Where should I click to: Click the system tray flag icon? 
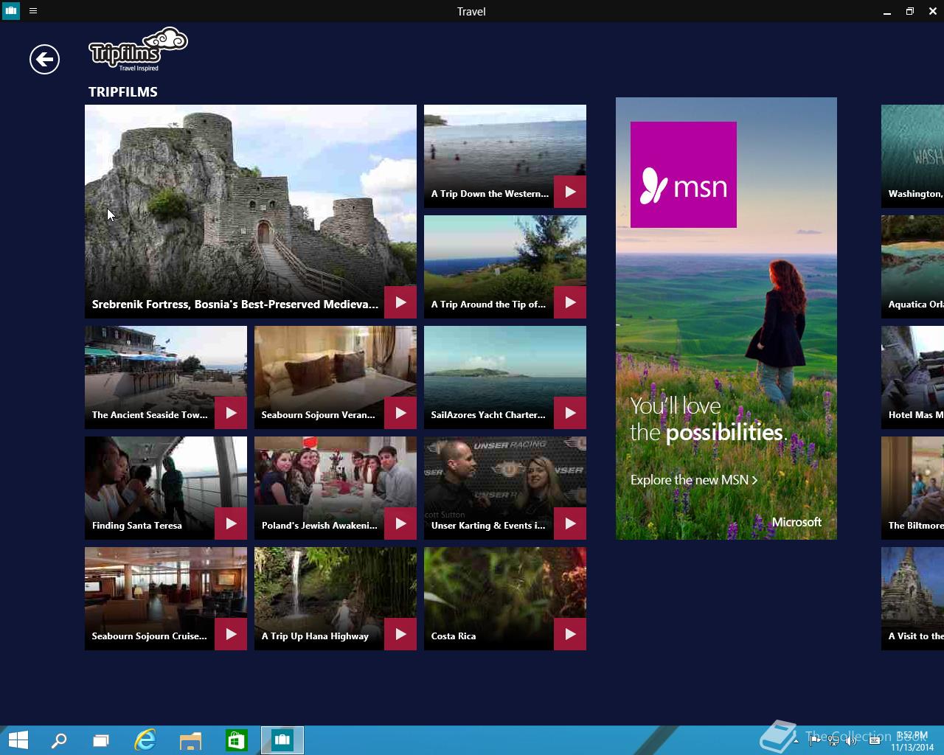pyautogui.click(x=814, y=740)
